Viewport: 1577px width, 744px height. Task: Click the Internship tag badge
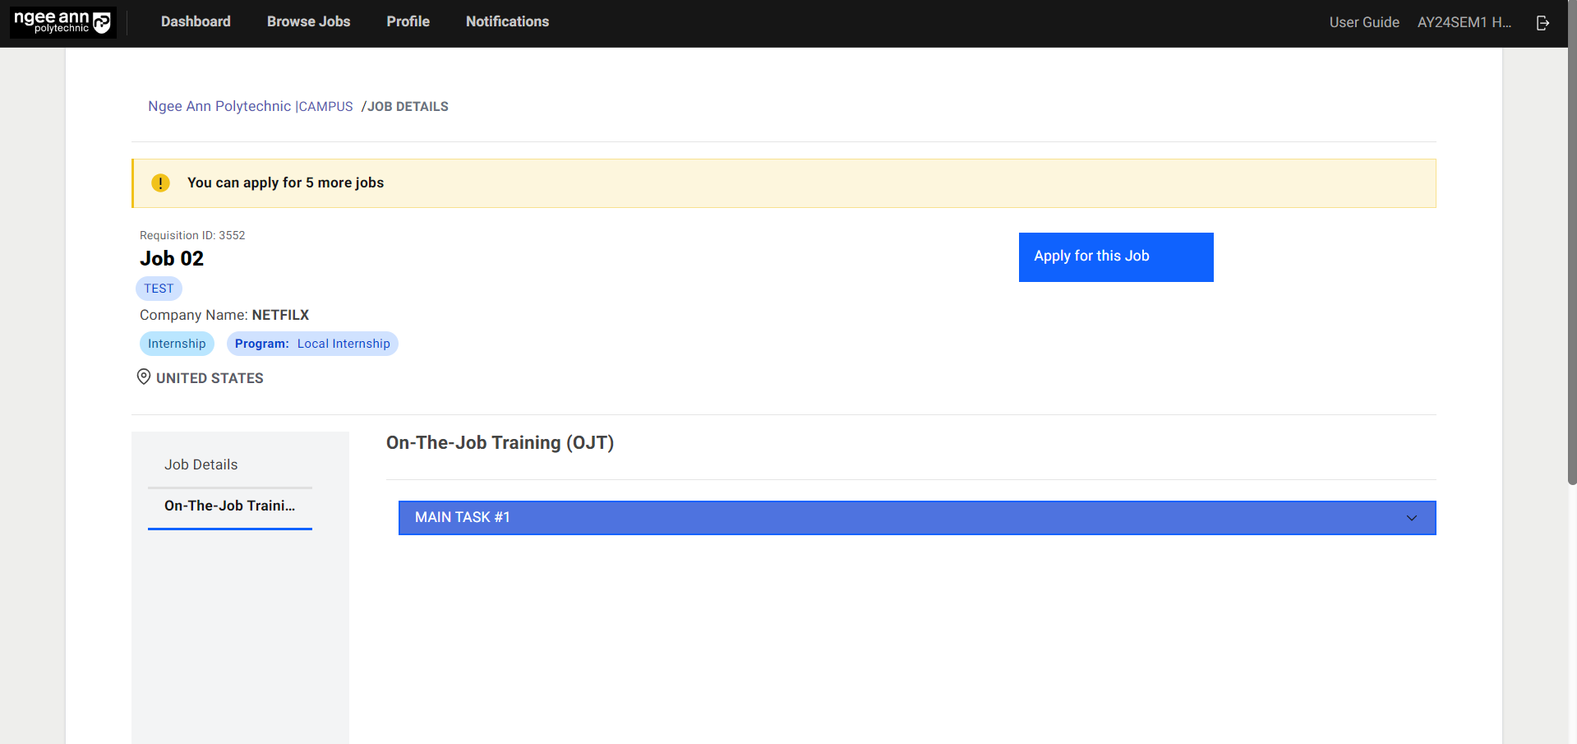point(177,344)
